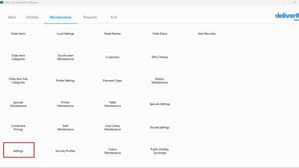This screenshot has width=299, height=168.
Task: Open Local Settings
Action: (65, 34)
